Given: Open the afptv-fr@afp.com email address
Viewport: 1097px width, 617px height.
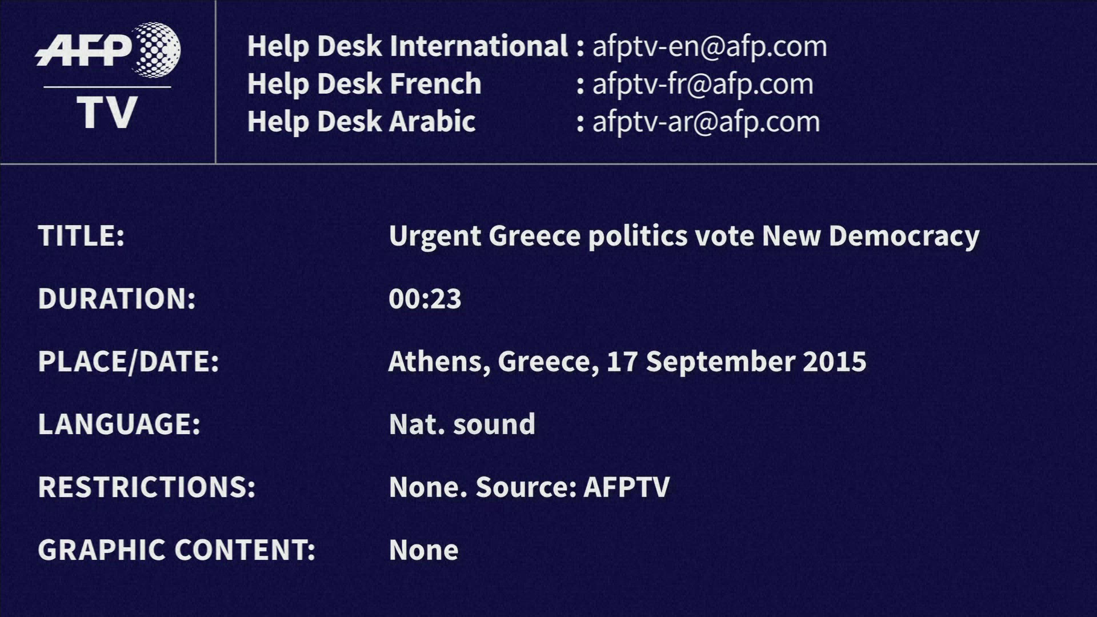Looking at the screenshot, I should pyautogui.click(x=703, y=85).
